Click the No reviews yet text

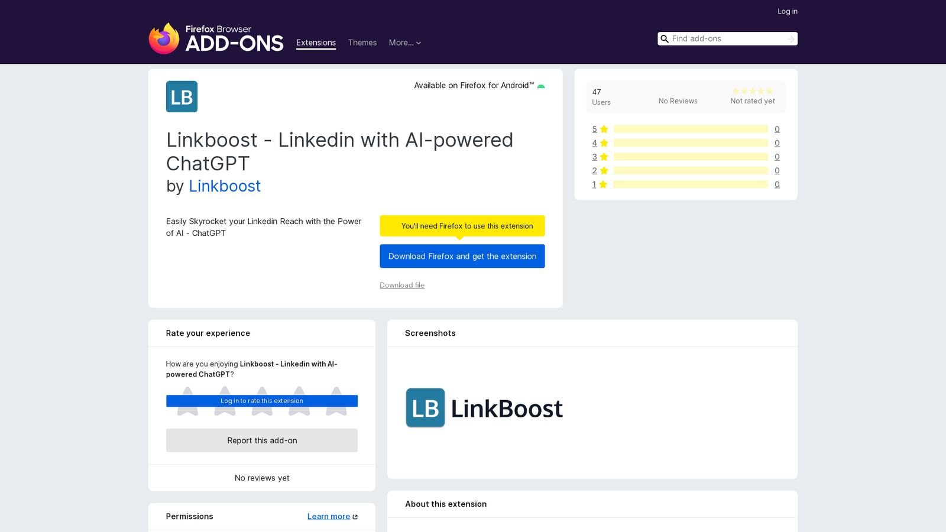(x=262, y=478)
